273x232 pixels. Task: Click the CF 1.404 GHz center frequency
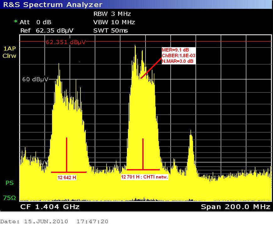pos(50,207)
